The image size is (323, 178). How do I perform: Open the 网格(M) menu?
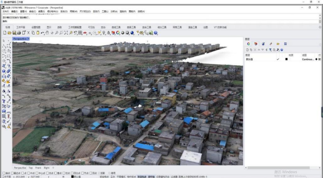tap(74, 12)
